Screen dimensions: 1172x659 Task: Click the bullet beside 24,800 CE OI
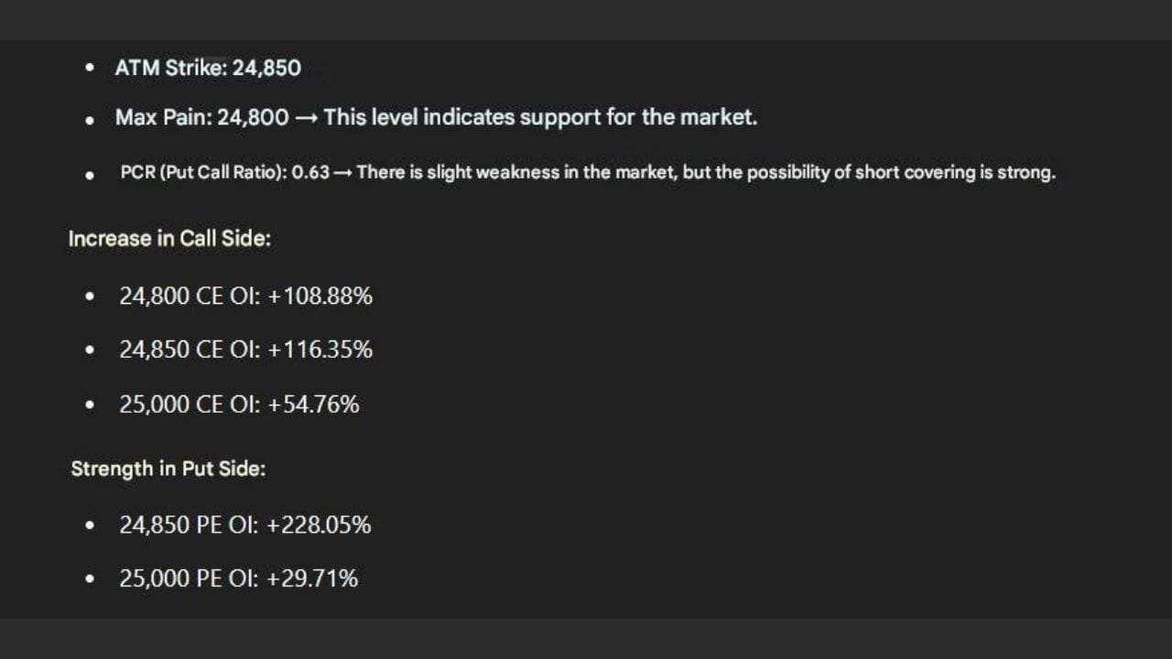(89, 297)
